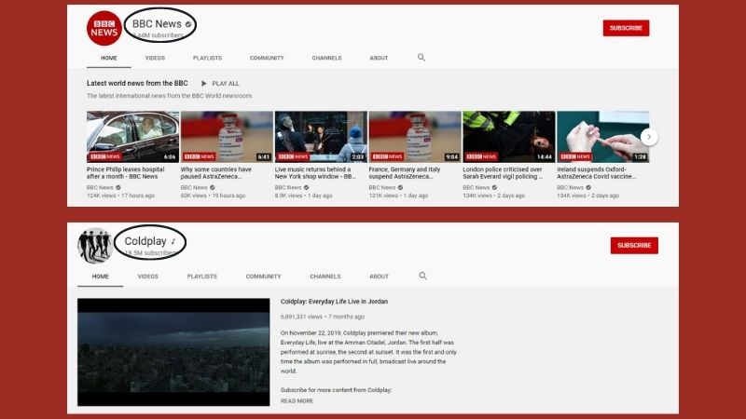Open the BBC News Channels tab
The image size is (746, 419).
pyautogui.click(x=327, y=58)
